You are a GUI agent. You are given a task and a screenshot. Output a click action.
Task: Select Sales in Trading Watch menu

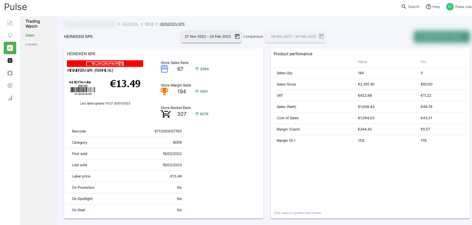tap(30, 35)
